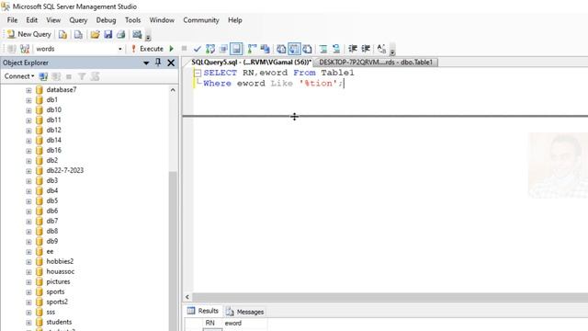Click the Object Explorer scrollbar up arrow
Screen dimensions: 588x331
pos(173,90)
